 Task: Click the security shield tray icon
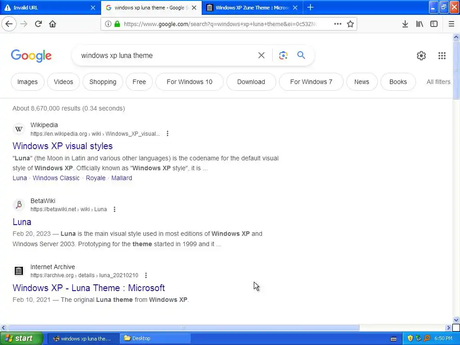410,338
